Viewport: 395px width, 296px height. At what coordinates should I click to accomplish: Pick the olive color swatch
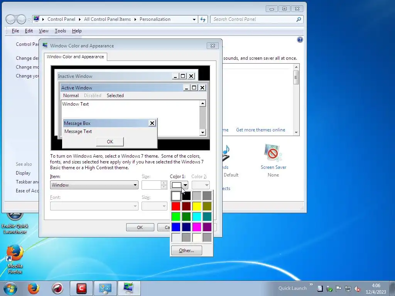207,206
